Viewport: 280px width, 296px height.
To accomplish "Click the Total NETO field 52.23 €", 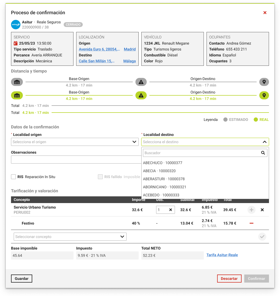I will pyautogui.click(x=173, y=255).
